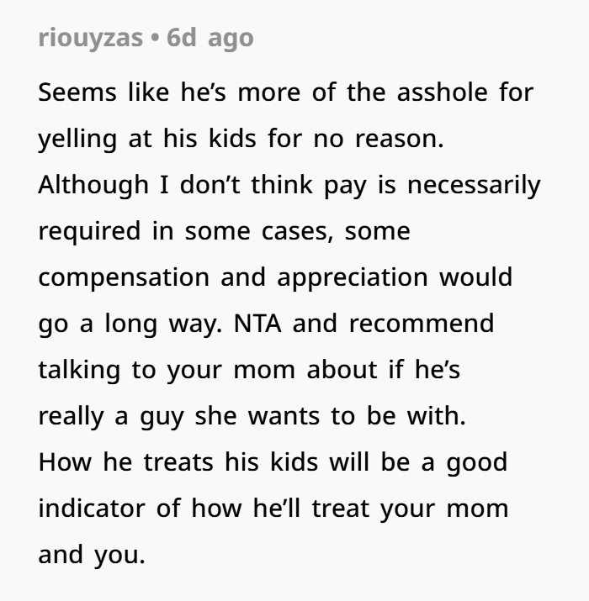Click the "6d ago" comment timestamp
589x601 pixels.
[x=210, y=39]
